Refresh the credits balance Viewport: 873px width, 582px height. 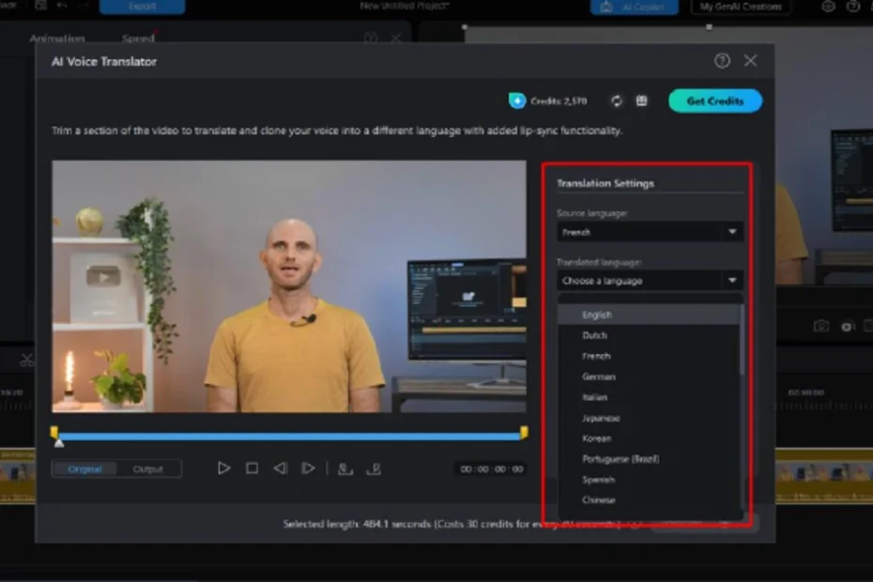pyautogui.click(x=617, y=100)
